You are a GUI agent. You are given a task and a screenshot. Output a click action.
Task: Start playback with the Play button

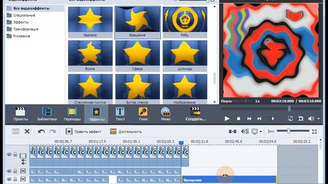pos(227,119)
